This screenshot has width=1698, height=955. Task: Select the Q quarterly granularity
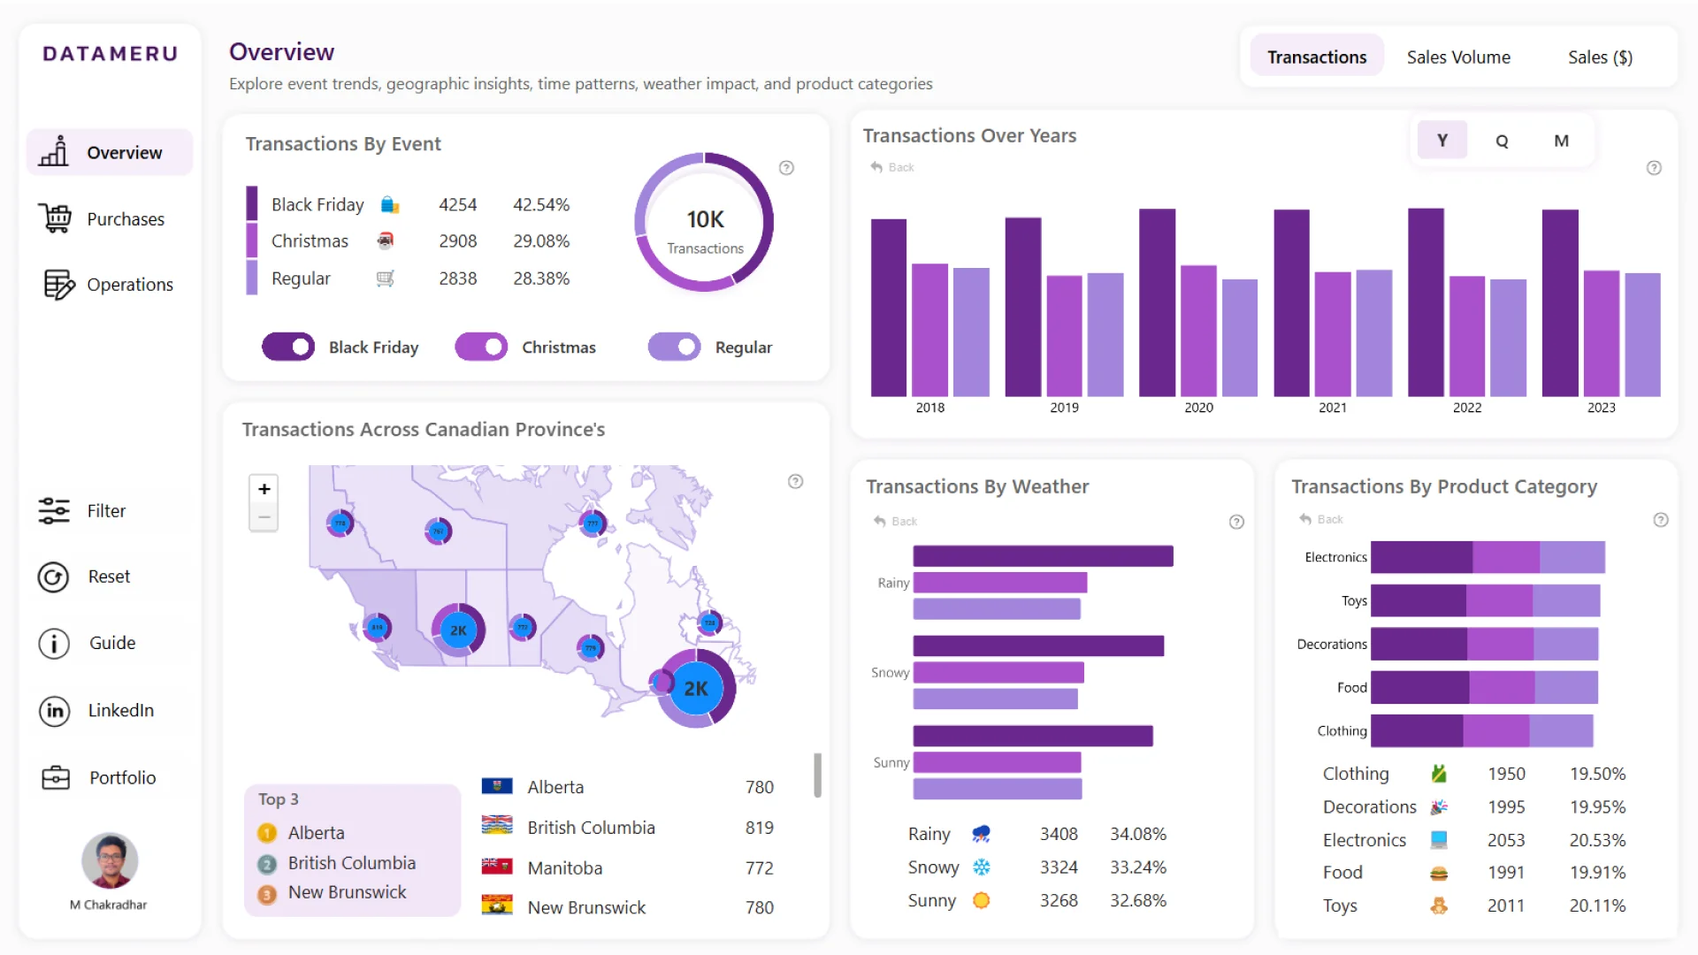click(x=1502, y=141)
